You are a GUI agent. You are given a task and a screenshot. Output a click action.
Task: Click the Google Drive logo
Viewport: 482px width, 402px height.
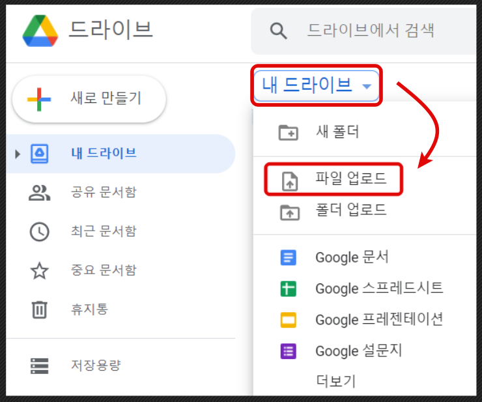[x=40, y=31]
